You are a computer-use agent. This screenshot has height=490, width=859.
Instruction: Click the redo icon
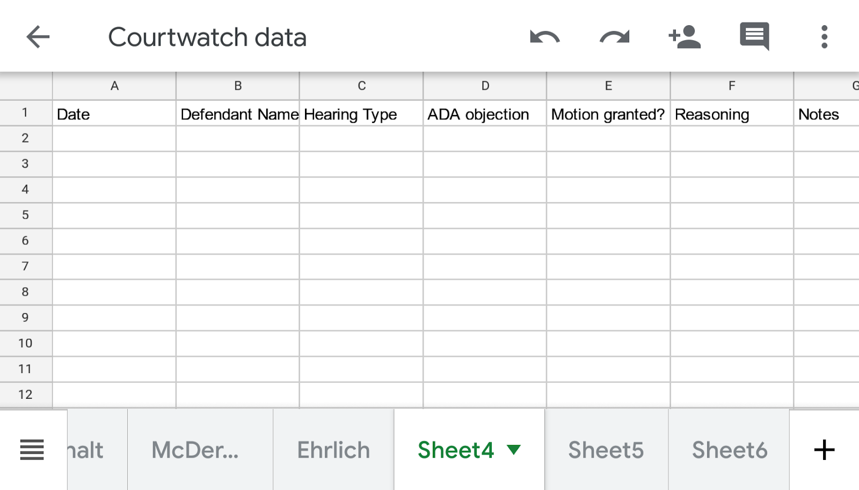614,37
